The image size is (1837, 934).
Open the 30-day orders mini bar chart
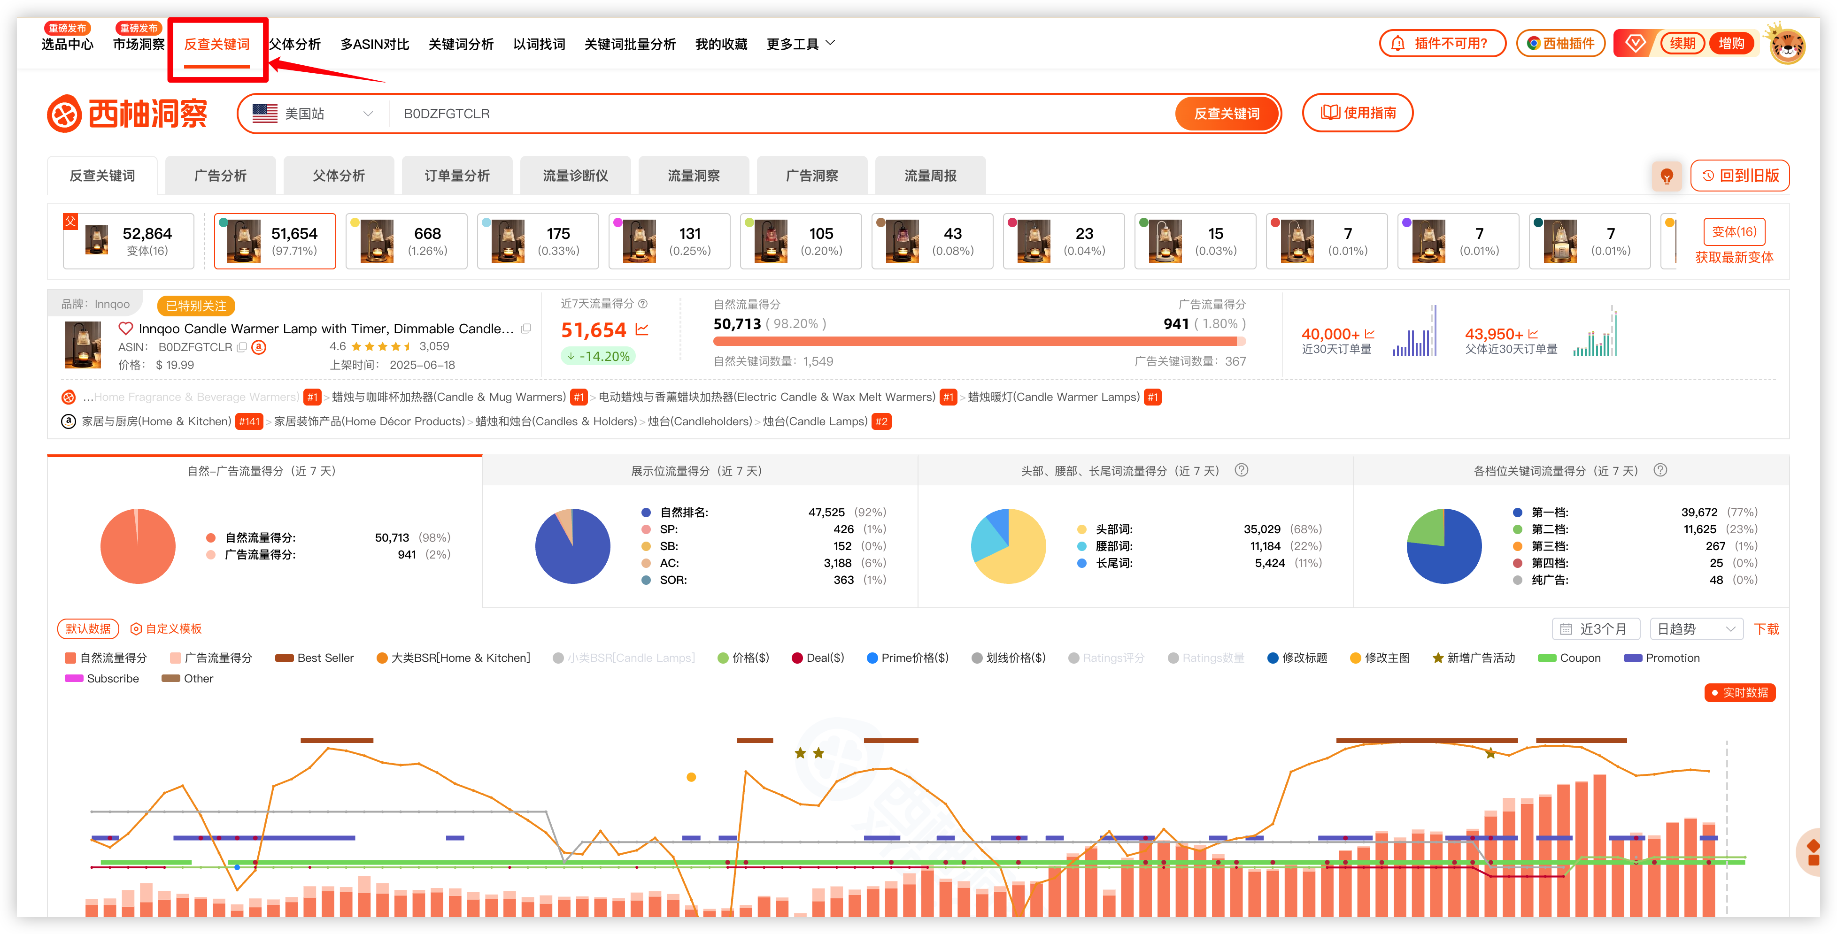pyautogui.click(x=1414, y=331)
